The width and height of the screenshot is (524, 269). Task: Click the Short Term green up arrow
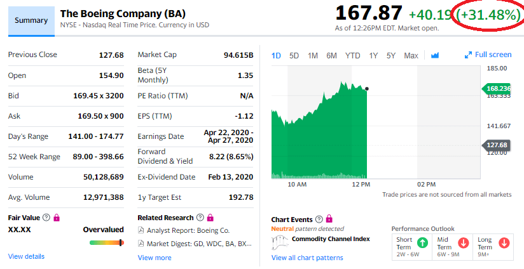tap(422, 243)
